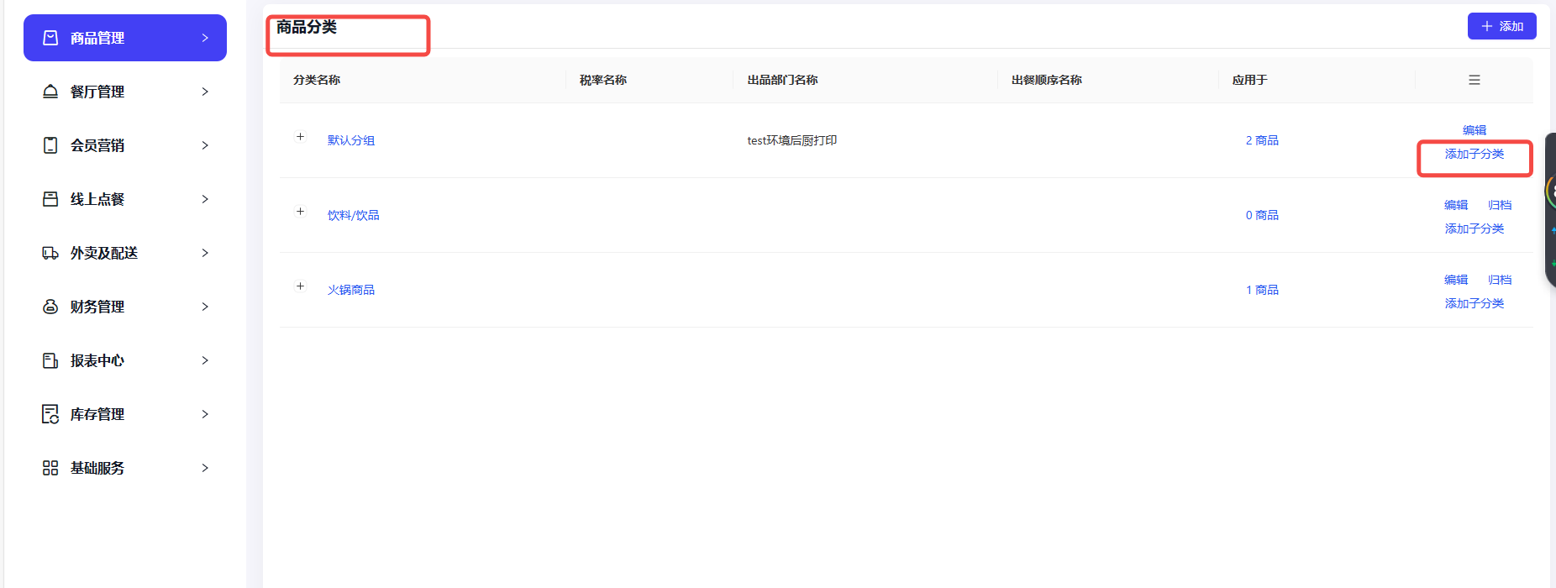Expand 财务管理 menu chevron

coord(205,307)
